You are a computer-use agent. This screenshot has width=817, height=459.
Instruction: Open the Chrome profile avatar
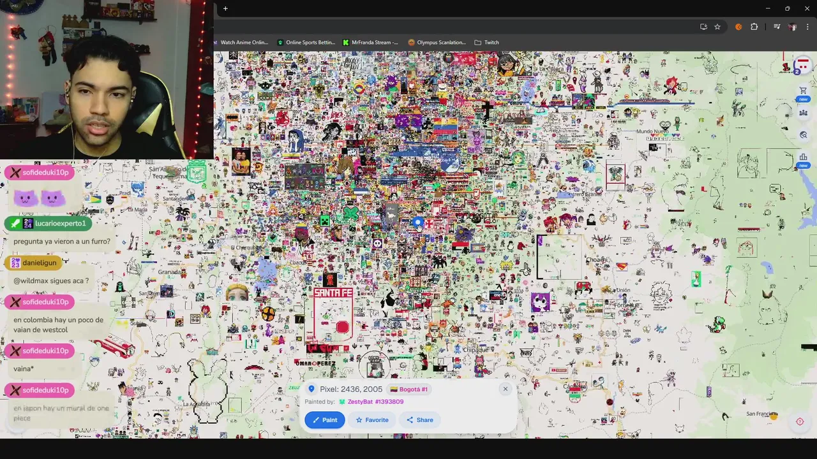(x=792, y=27)
